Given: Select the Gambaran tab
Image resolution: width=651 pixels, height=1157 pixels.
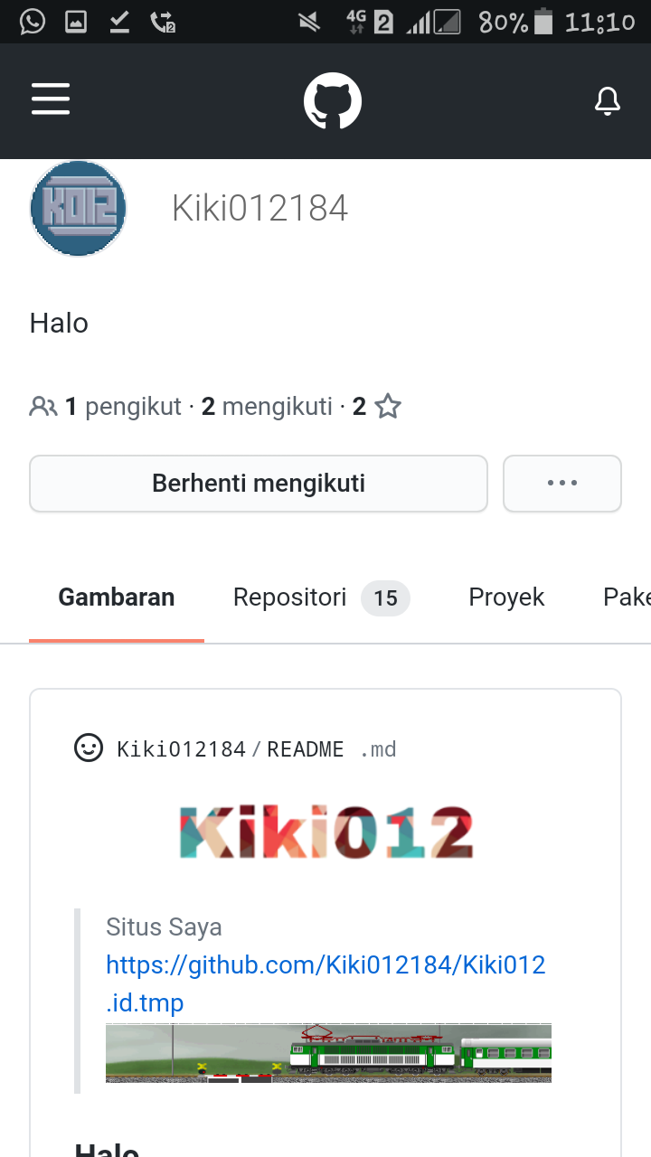Looking at the screenshot, I should click(x=117, y=597).
